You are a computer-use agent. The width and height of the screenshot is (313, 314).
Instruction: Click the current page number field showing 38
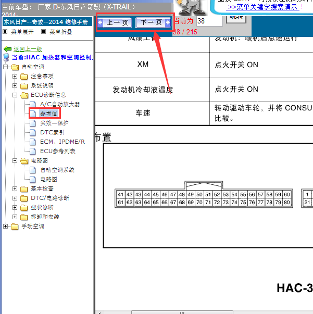point(209,21)
